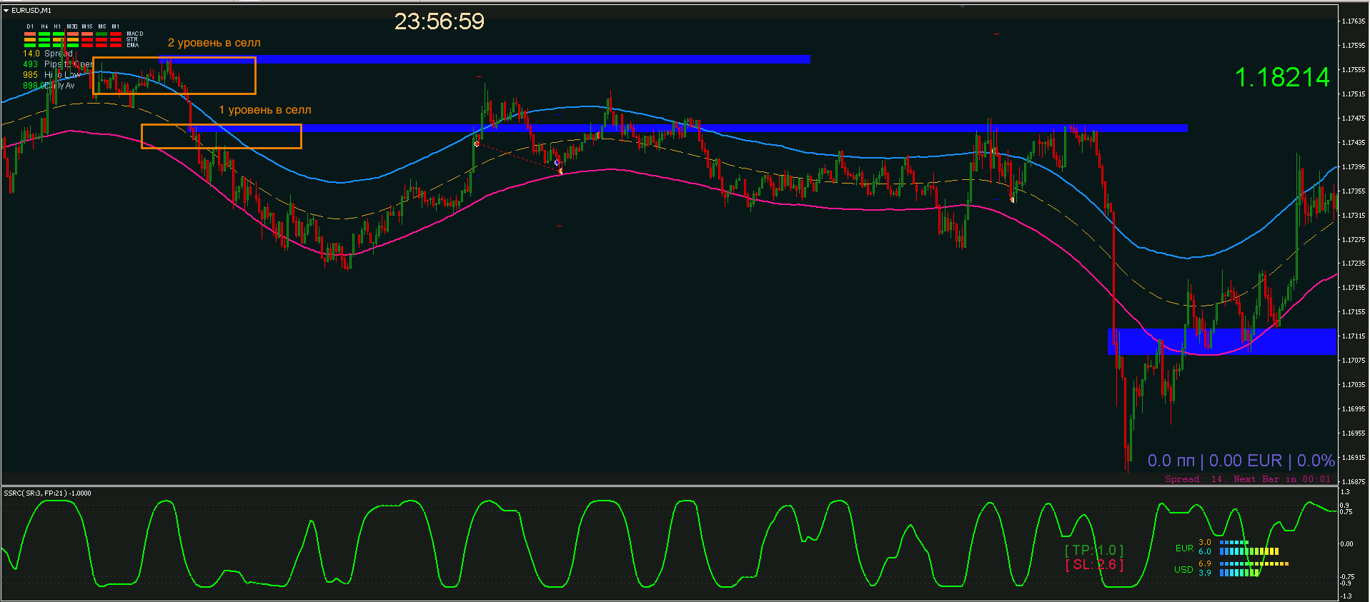Click the 14.0 Spread value
Image resolution: width=1370 pixels, height=602 pixels.
tap(31, 54)
